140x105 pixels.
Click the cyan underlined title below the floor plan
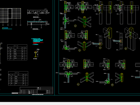pos(7,28)
